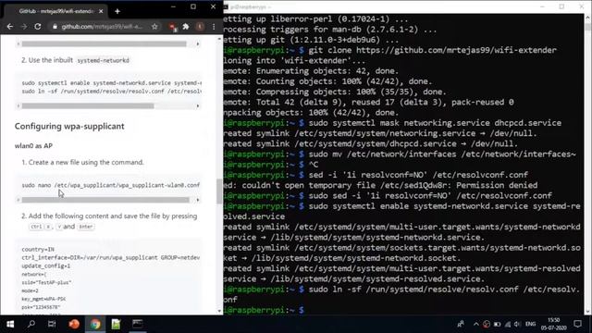
Task: Click right arrow beneath the sudo nano command
Action: click(197, 200)
